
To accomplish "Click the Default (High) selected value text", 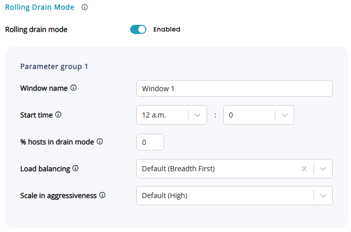I will tap(165, 196).
